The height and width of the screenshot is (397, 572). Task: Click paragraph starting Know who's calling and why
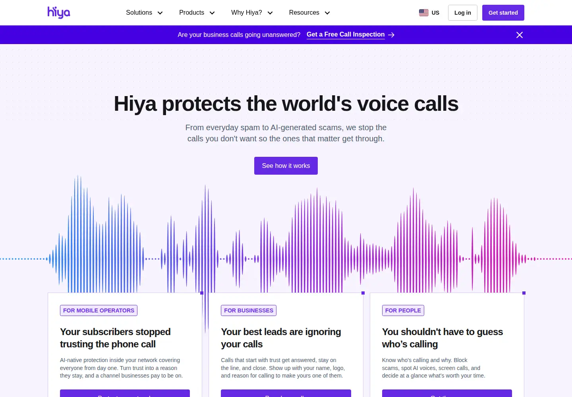coord(433,368)
